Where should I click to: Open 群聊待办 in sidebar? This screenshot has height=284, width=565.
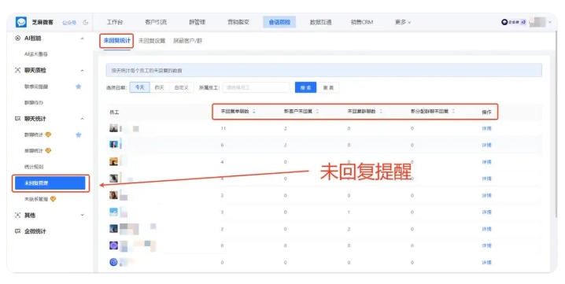click(34, 103)
